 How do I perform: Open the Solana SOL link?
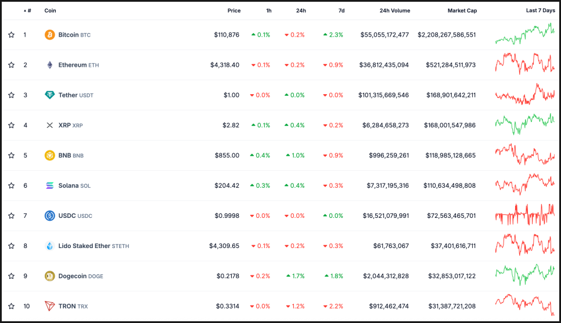tap(74, 185)
